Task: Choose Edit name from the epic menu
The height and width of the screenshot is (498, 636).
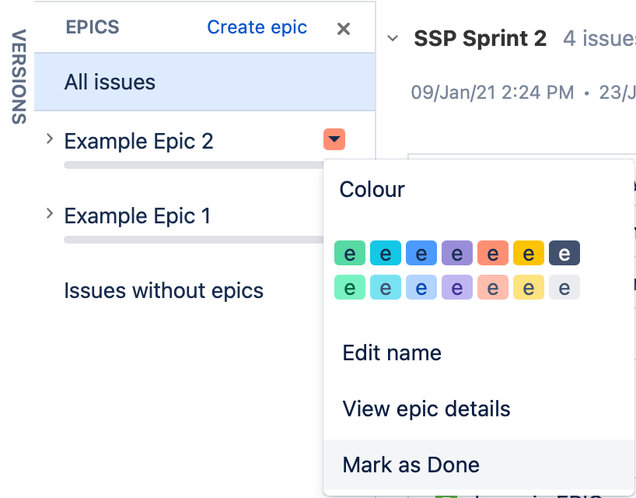Action: 392,352
